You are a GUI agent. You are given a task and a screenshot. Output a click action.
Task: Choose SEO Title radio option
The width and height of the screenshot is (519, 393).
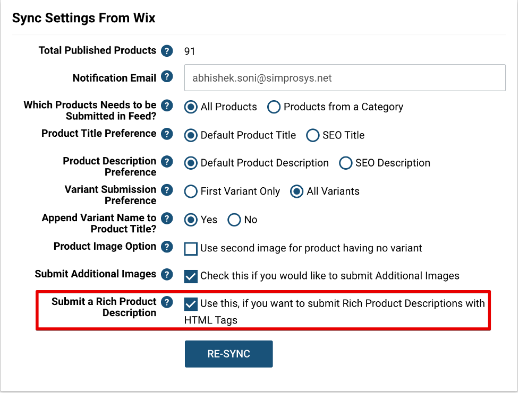313,136
